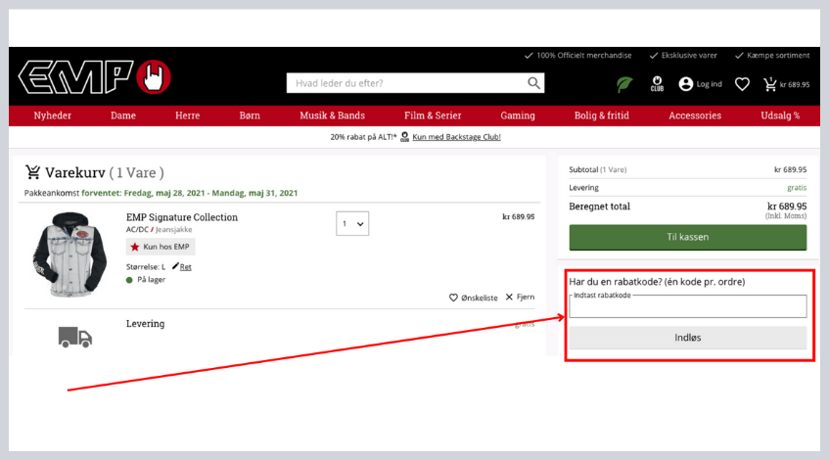Select the Gaming category

click(x=517, y=115)
